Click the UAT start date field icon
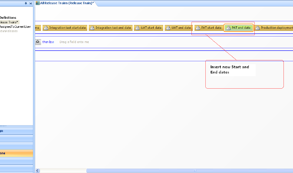The image size is (293, 173). (x=137, y=28)
